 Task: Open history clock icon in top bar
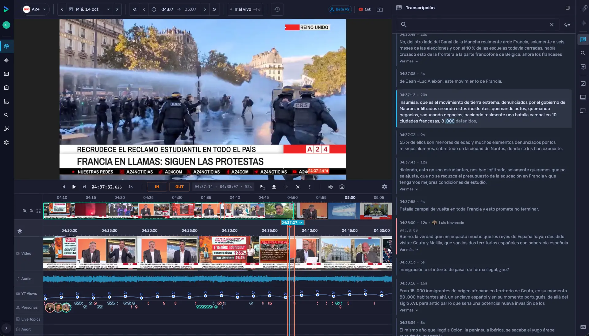pyautogui.click(x=277, y=9)
